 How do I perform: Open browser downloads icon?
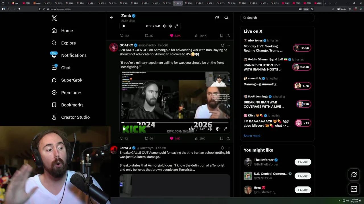click(333, 9)
